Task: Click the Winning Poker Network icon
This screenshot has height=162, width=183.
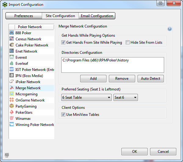Action: click(x=12, y=124)
